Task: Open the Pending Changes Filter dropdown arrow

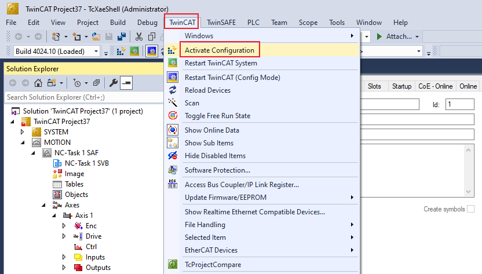Action: point(86,83)
